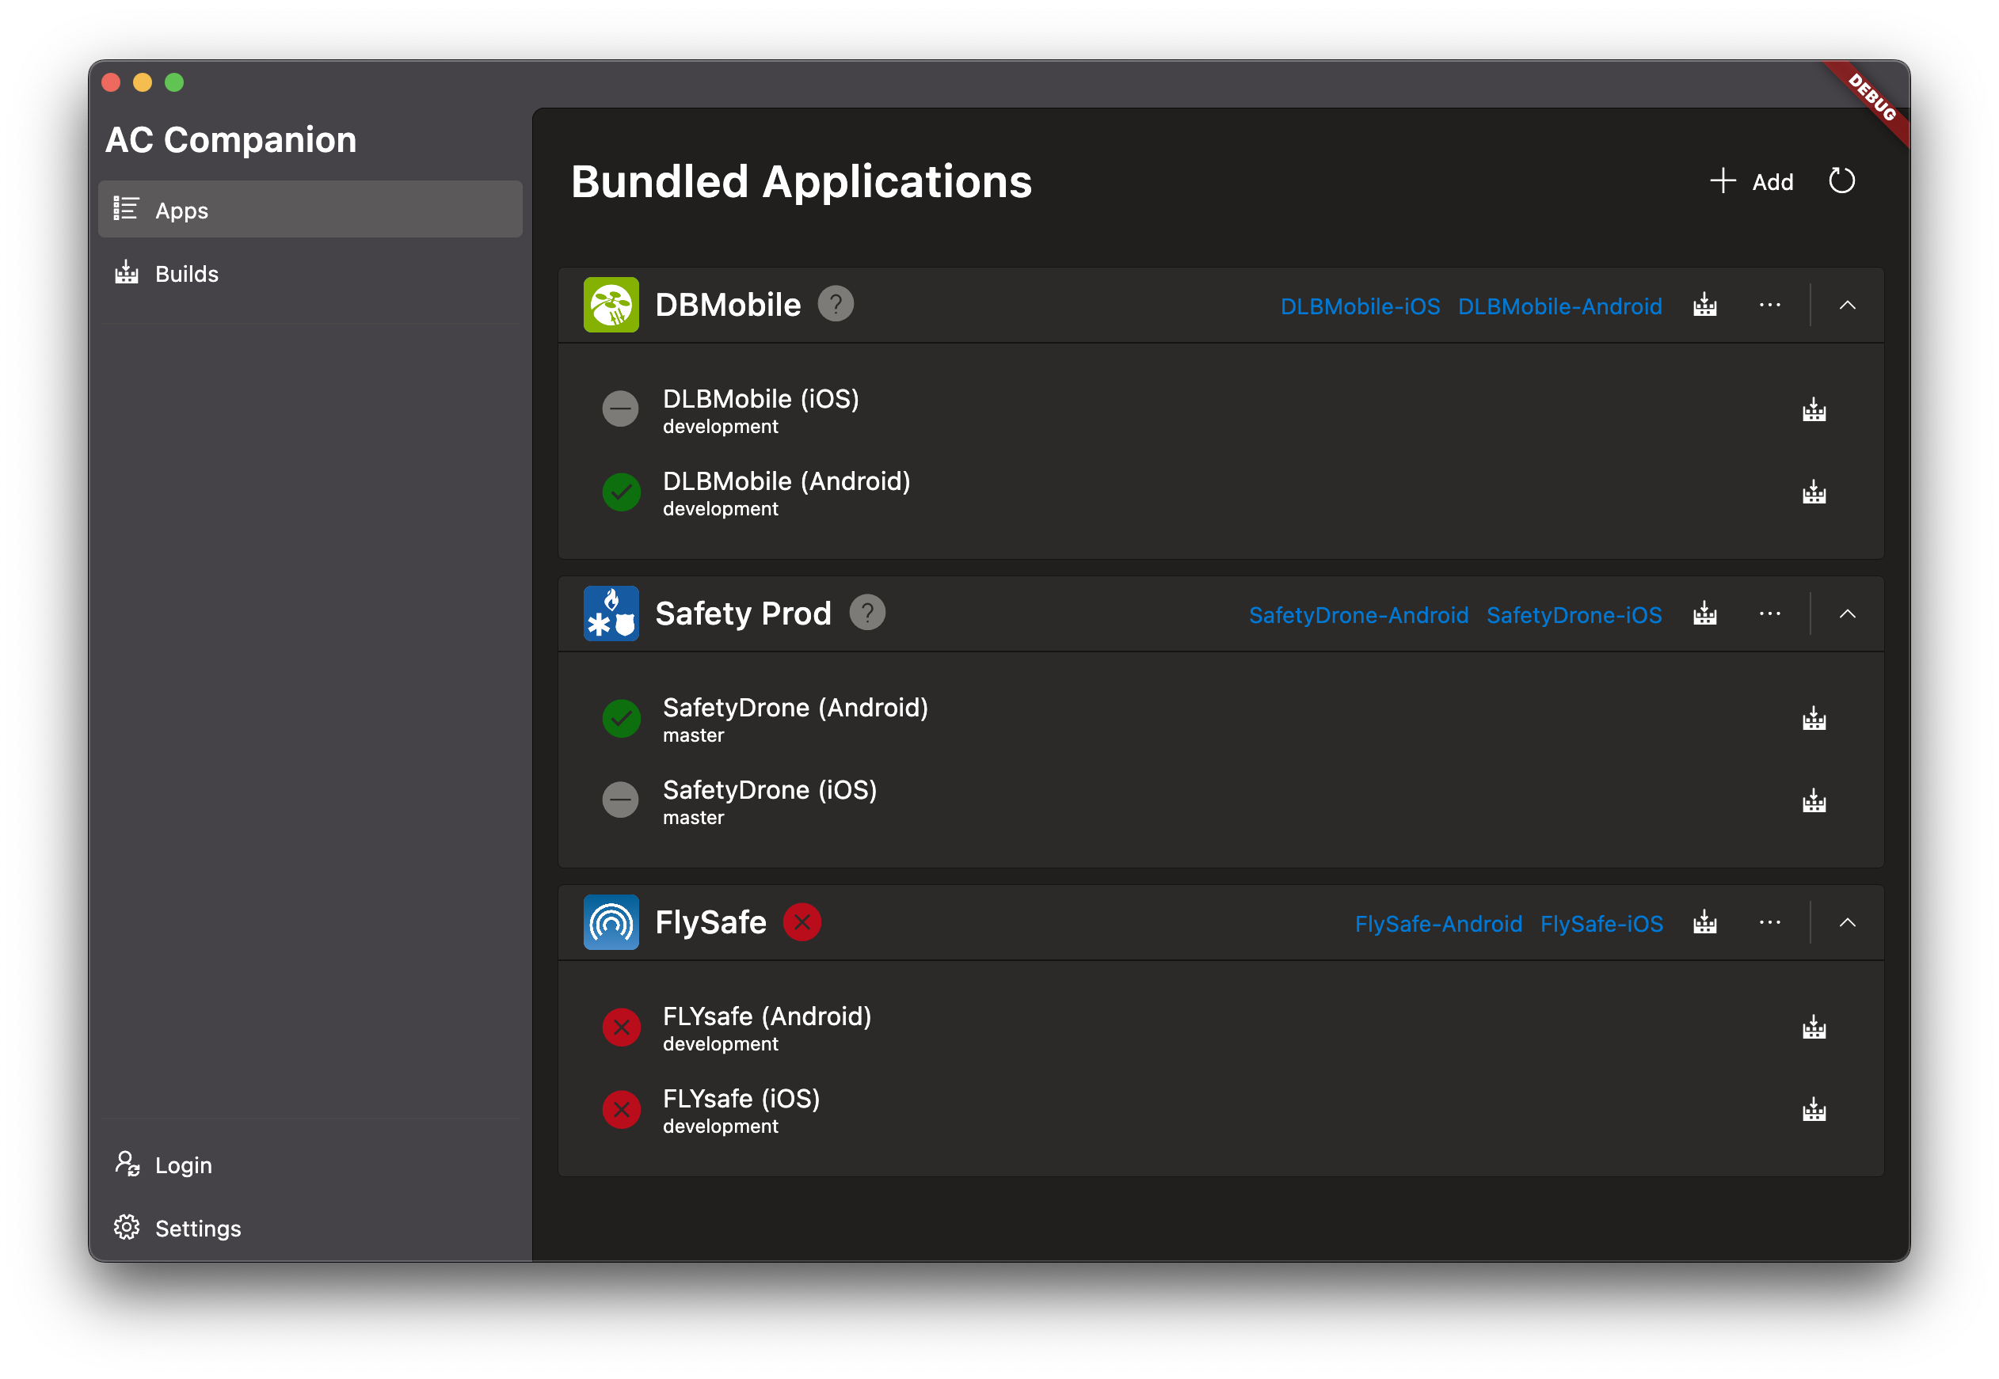This screenshot has height=1379, width=1999.
Task: Click the red error badge beside FlySafe
Action: [x=802, y=922]
